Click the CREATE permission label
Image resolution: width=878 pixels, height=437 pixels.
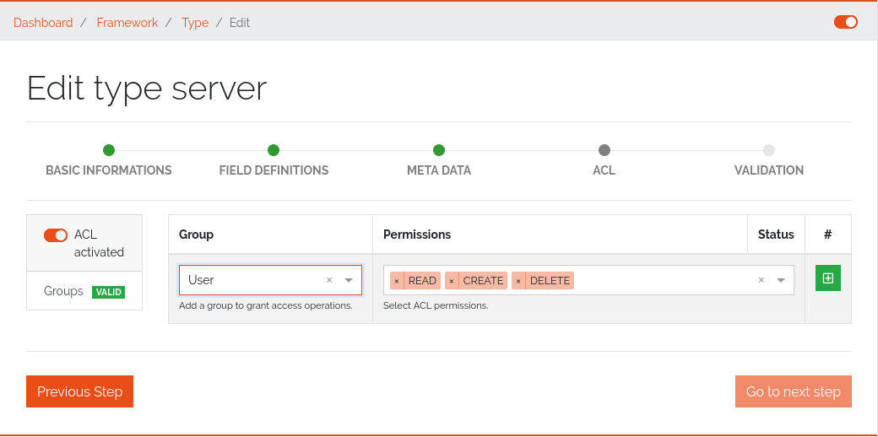click(x=483, y=281)
